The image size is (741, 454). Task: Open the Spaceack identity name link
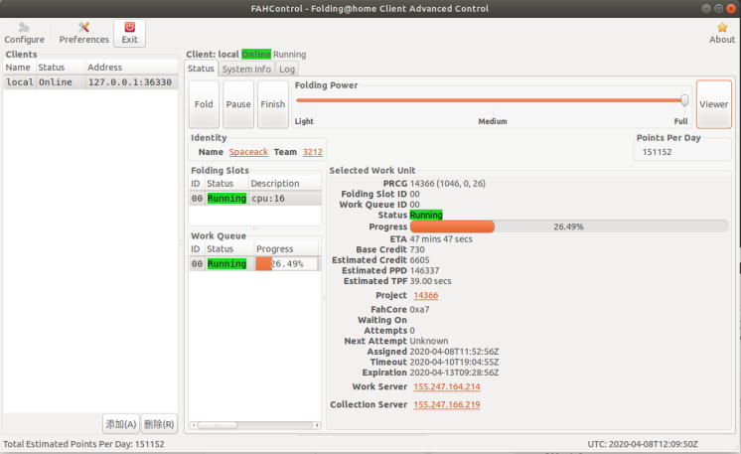click(248, 152)
